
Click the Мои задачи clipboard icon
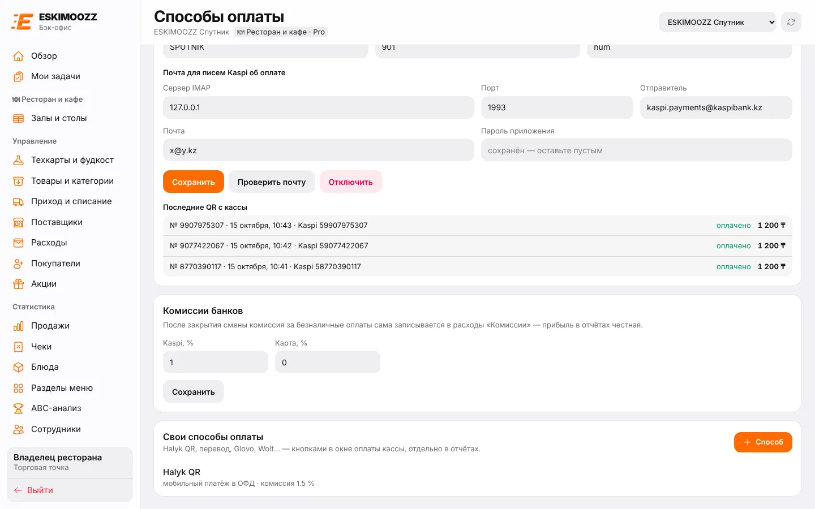[19, 76]
